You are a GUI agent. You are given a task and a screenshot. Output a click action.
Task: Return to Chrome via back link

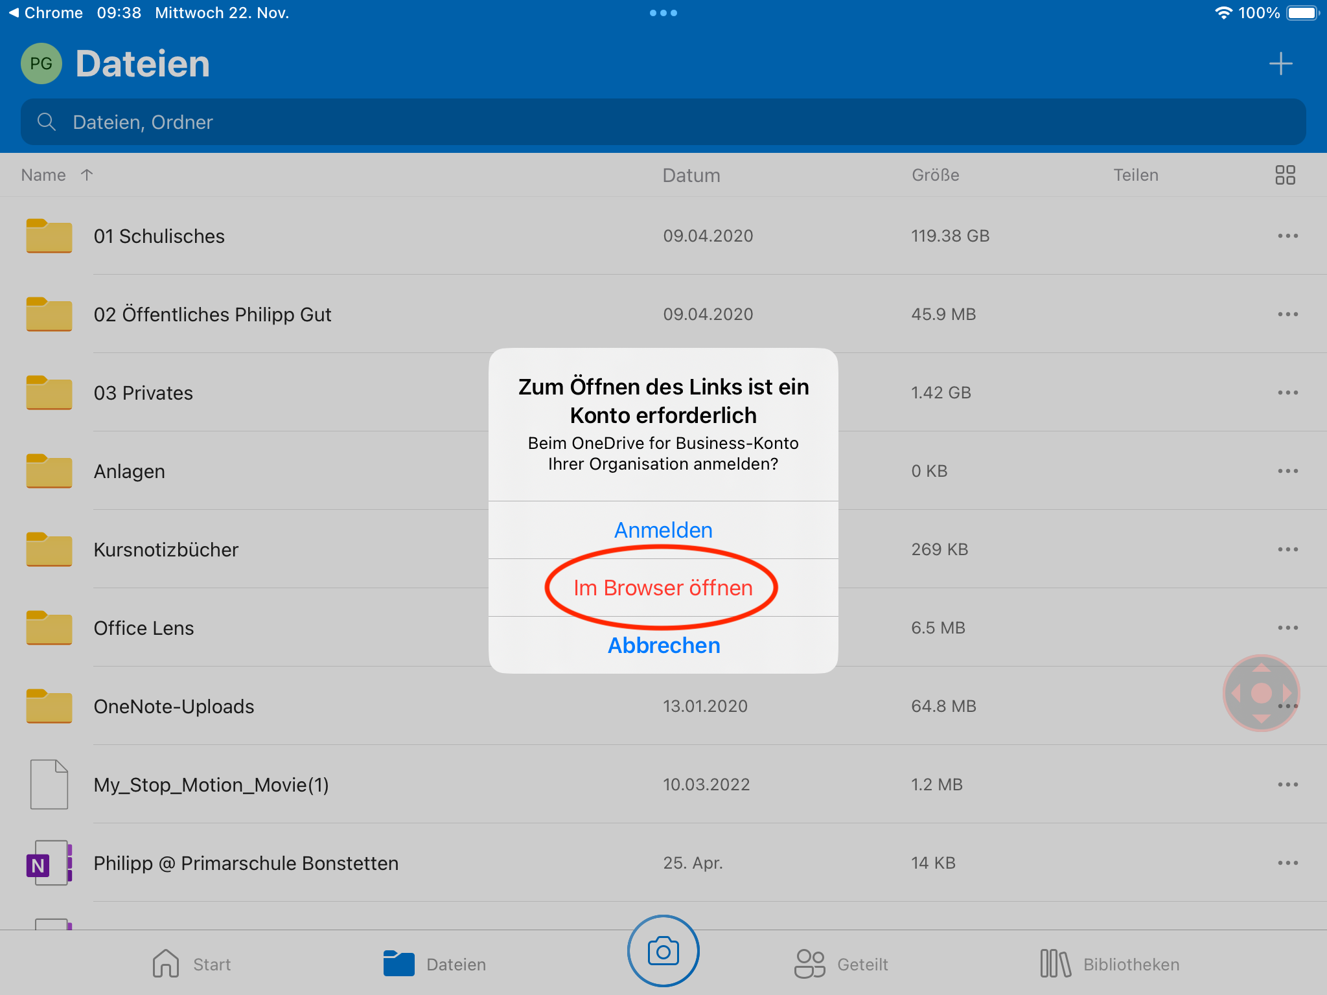point(45,13)
